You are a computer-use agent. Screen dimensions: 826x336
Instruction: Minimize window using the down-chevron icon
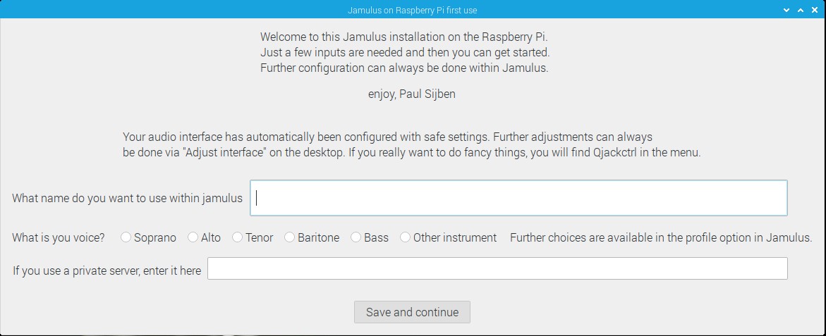coord(786,10)
